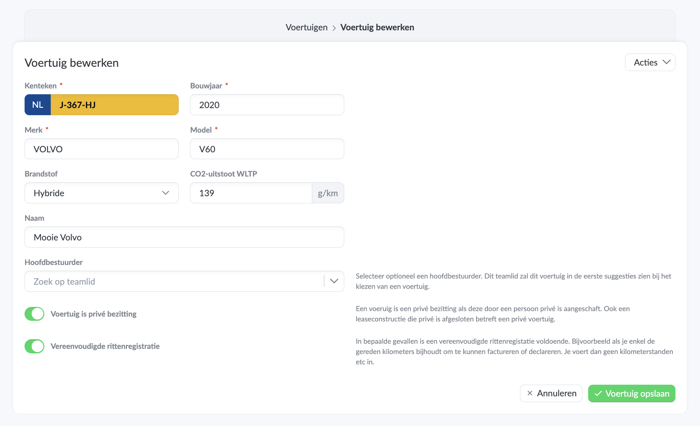This screenshot has width=700, height=426.
Task: Open the Acties dropdown menu
Action: click(x=650, y=62)
